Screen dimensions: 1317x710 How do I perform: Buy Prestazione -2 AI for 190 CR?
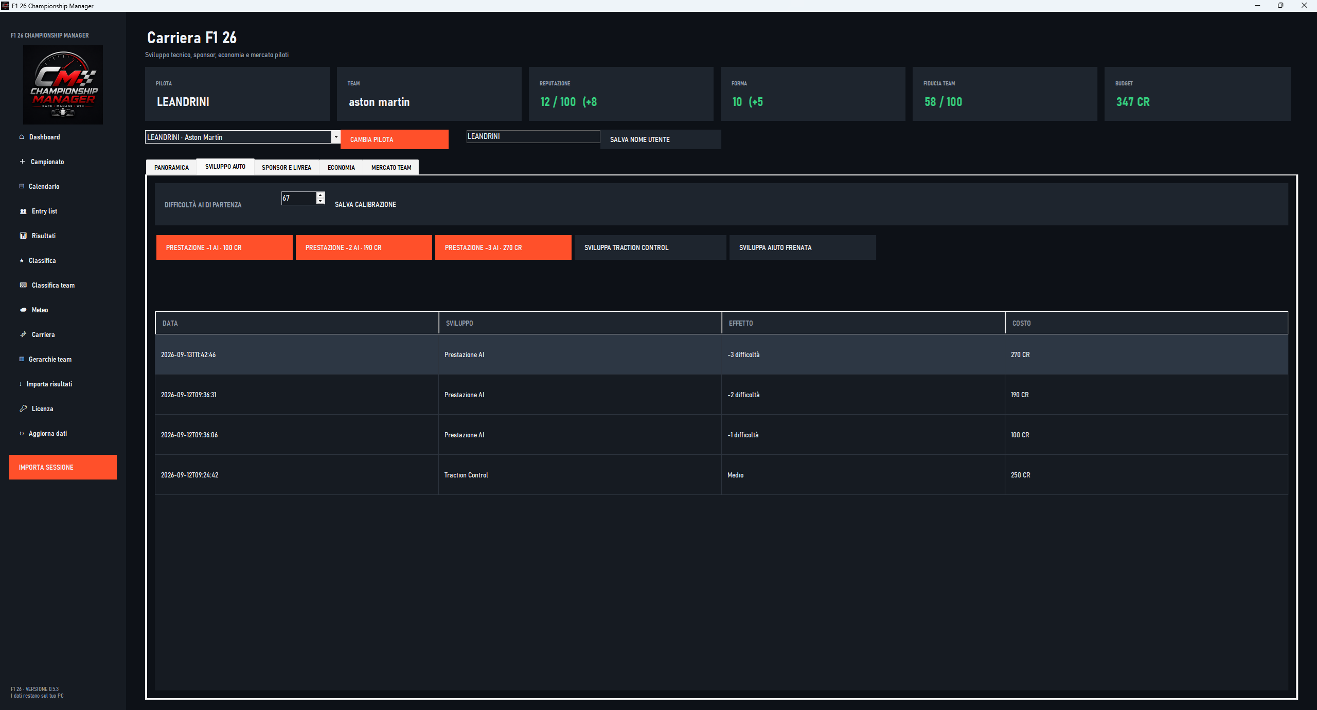(x=364, y=247)
